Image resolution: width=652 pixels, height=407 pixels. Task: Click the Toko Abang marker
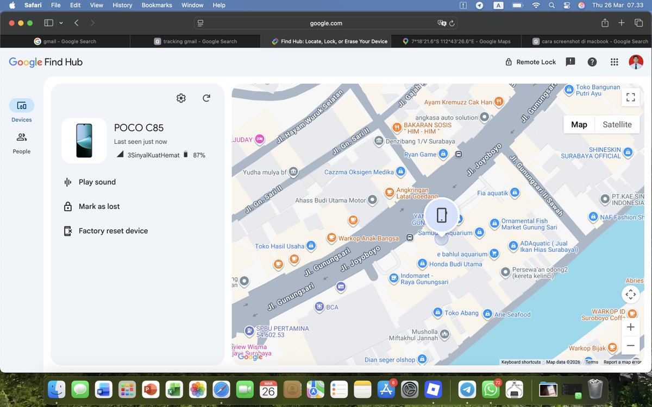click(437, 313)
